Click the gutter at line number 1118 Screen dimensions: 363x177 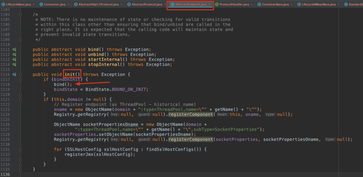[6, 84]
